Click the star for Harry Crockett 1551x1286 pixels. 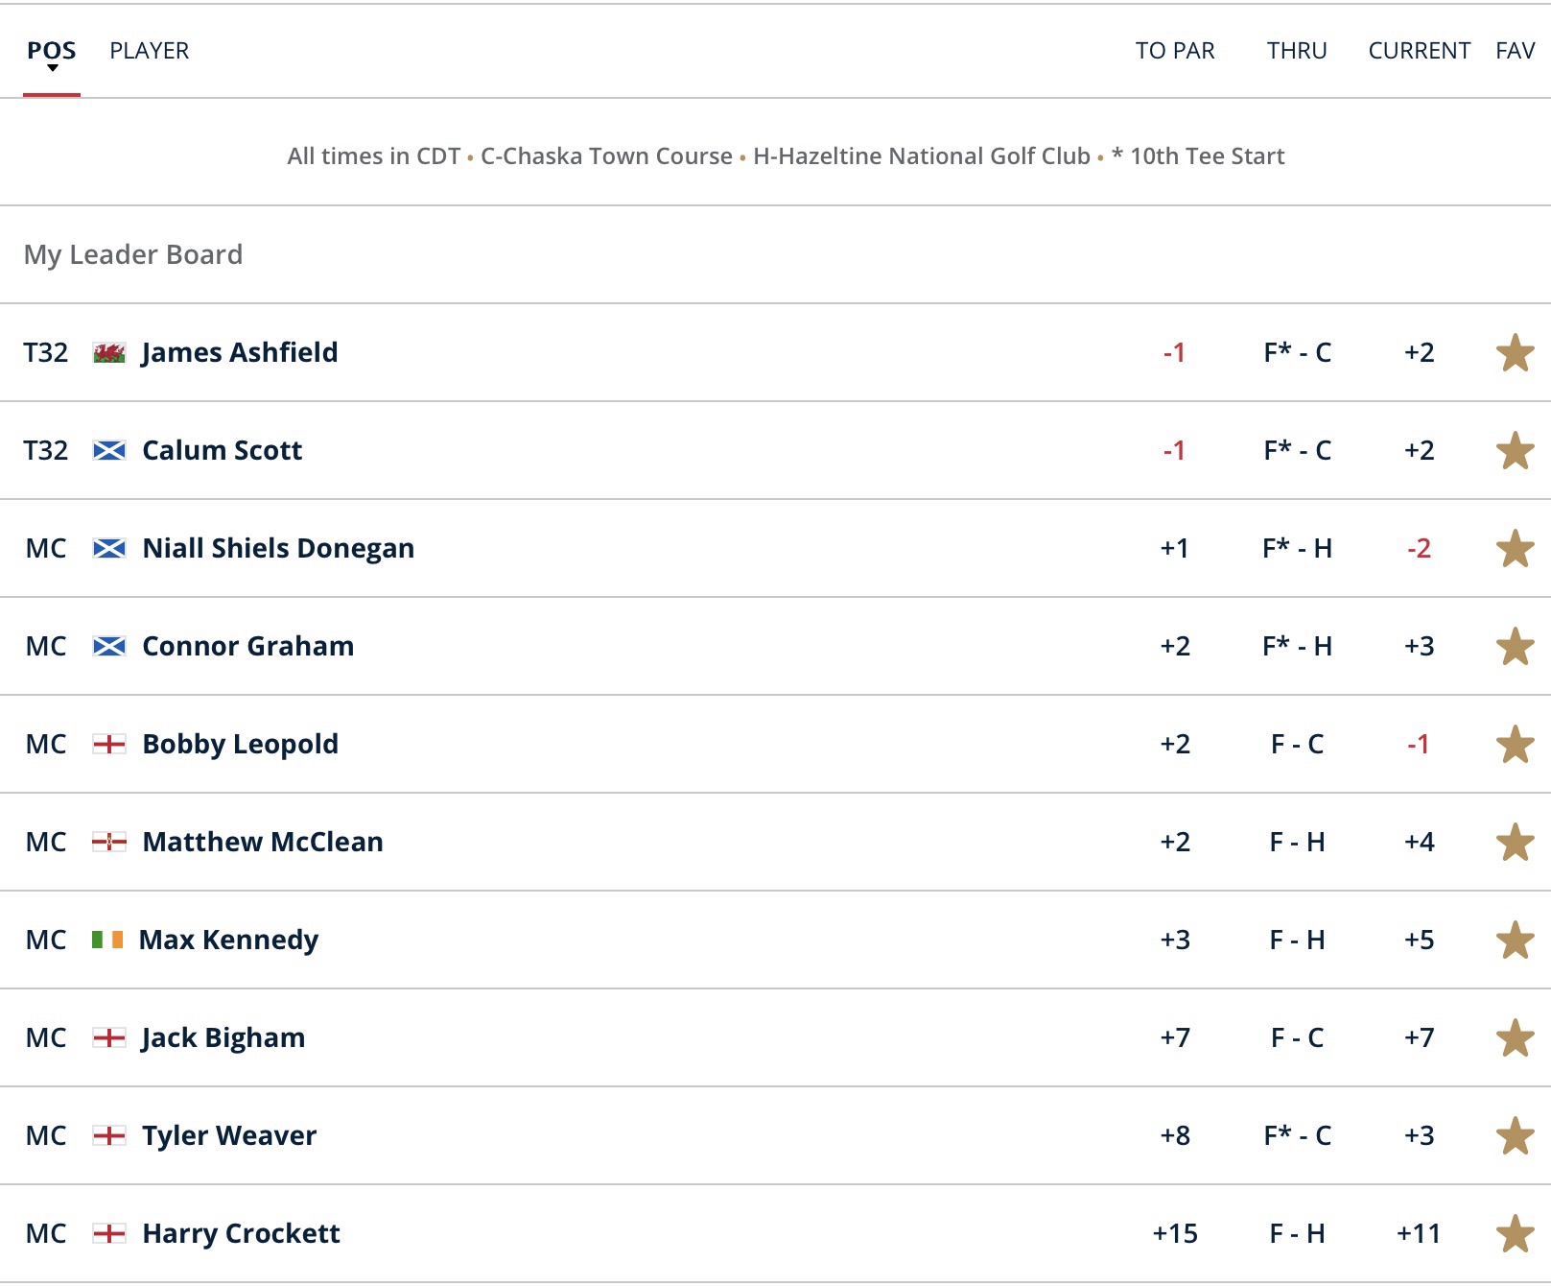tap(1515, 1234)
